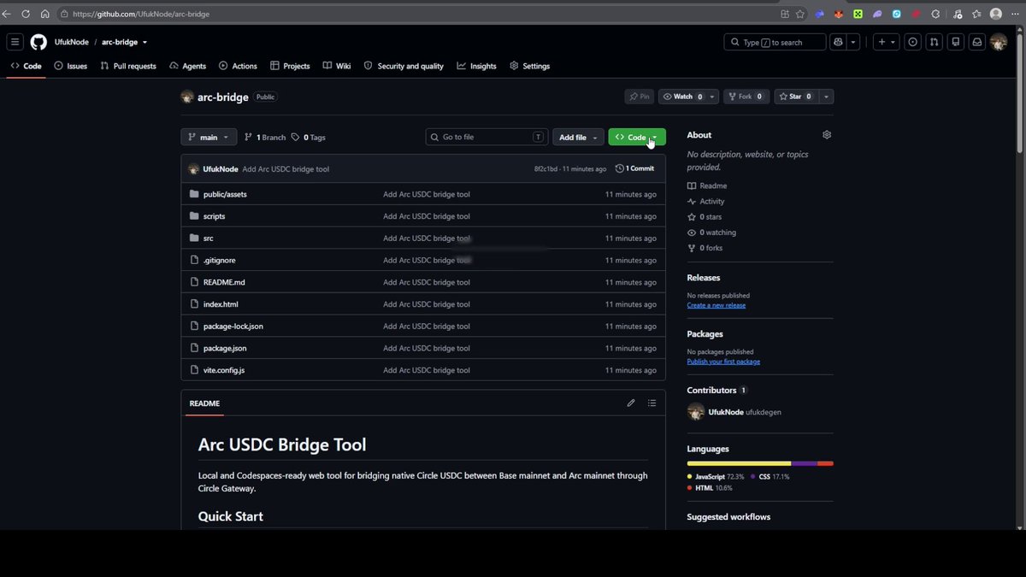
Task: Switch to the Insights tab
Action: pyautogui.click(x=476, y=66)
